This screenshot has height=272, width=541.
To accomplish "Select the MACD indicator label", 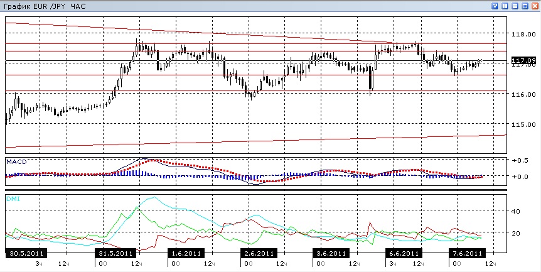I will (x=16, y=161).
